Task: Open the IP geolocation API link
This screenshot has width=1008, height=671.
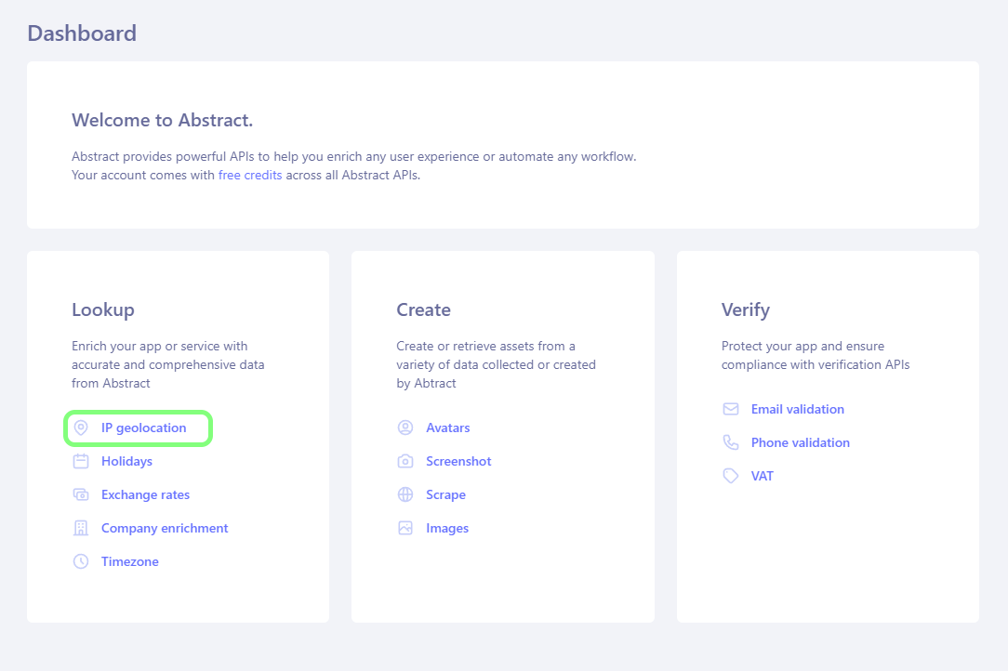Action: pyautogui.click(x=144, y=428)
